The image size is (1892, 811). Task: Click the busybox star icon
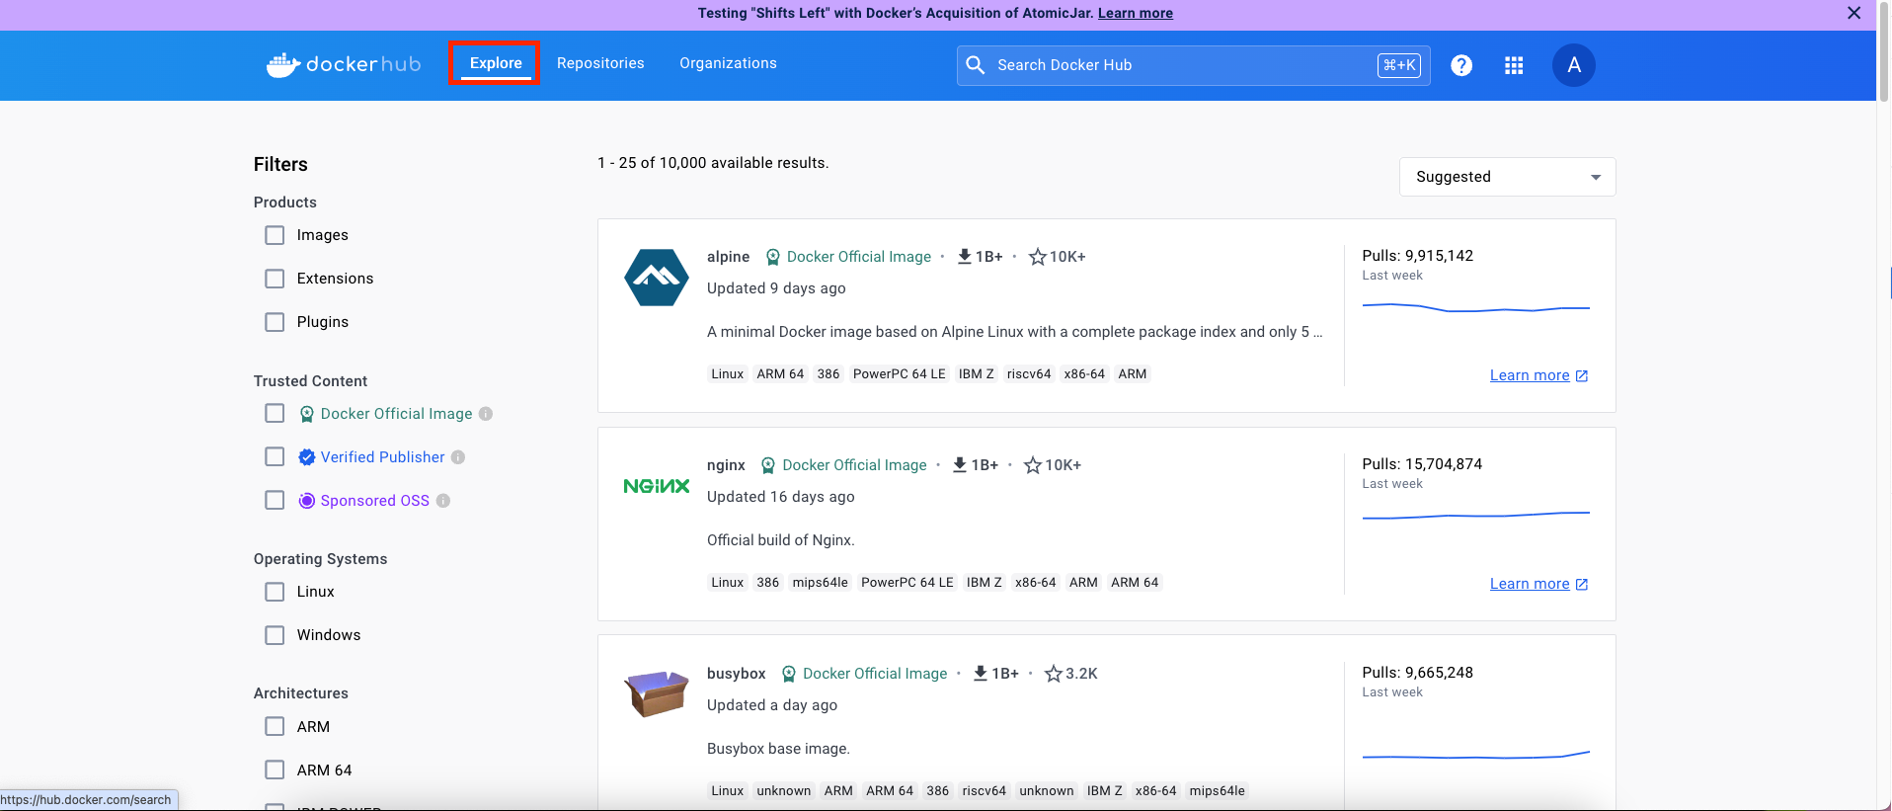point(1054,674)
